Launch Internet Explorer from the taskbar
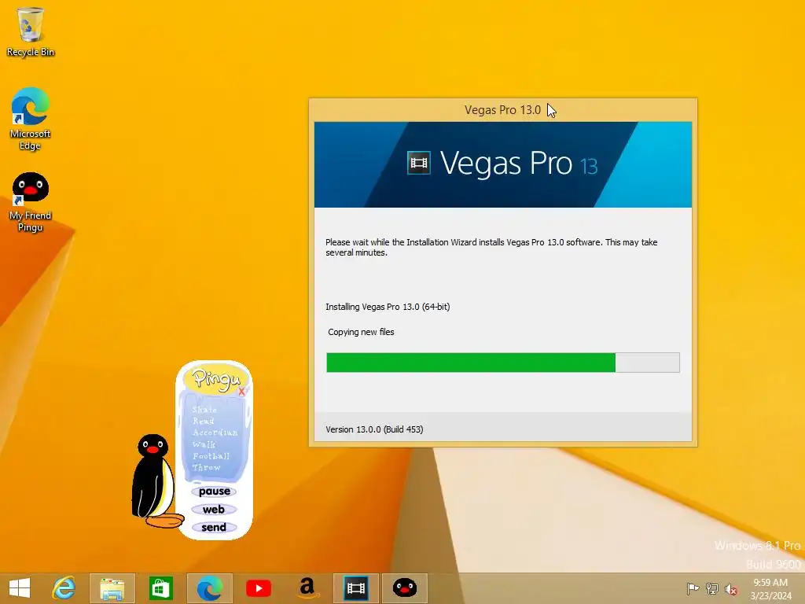The image size is (805, 604). click(64, 588)
